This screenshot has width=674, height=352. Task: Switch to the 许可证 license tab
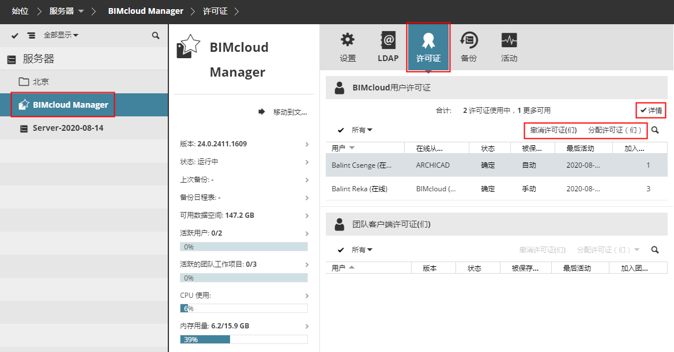tap(428, 47)
